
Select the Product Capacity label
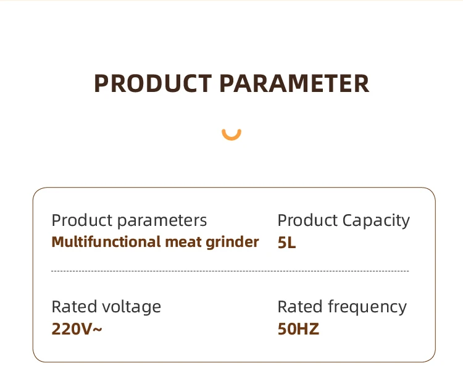pyautogui.click(x=344, y=221)
